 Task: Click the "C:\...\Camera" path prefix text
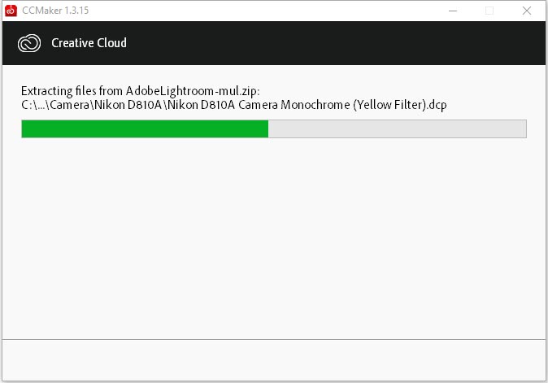[x=55, y=105]
